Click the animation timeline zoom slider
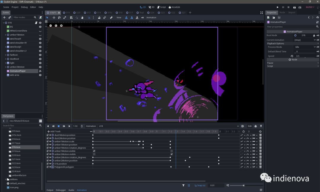320x192 pixels. pos(244,185)
